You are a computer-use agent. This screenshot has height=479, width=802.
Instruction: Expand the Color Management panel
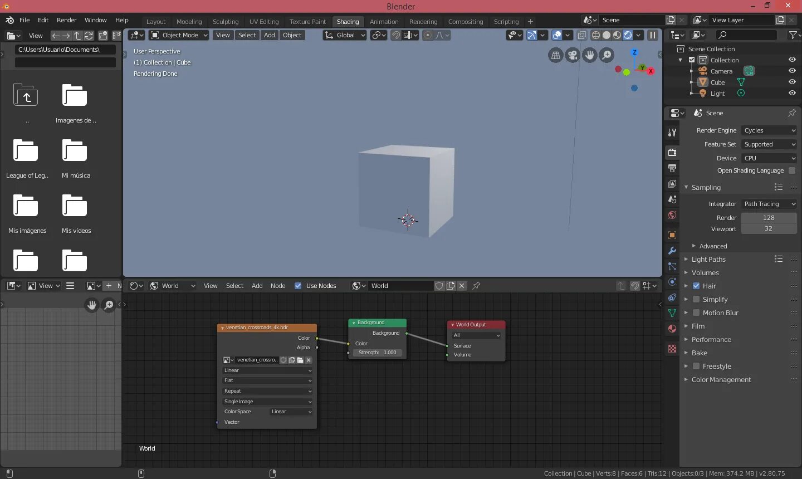[x=721, y=379]
